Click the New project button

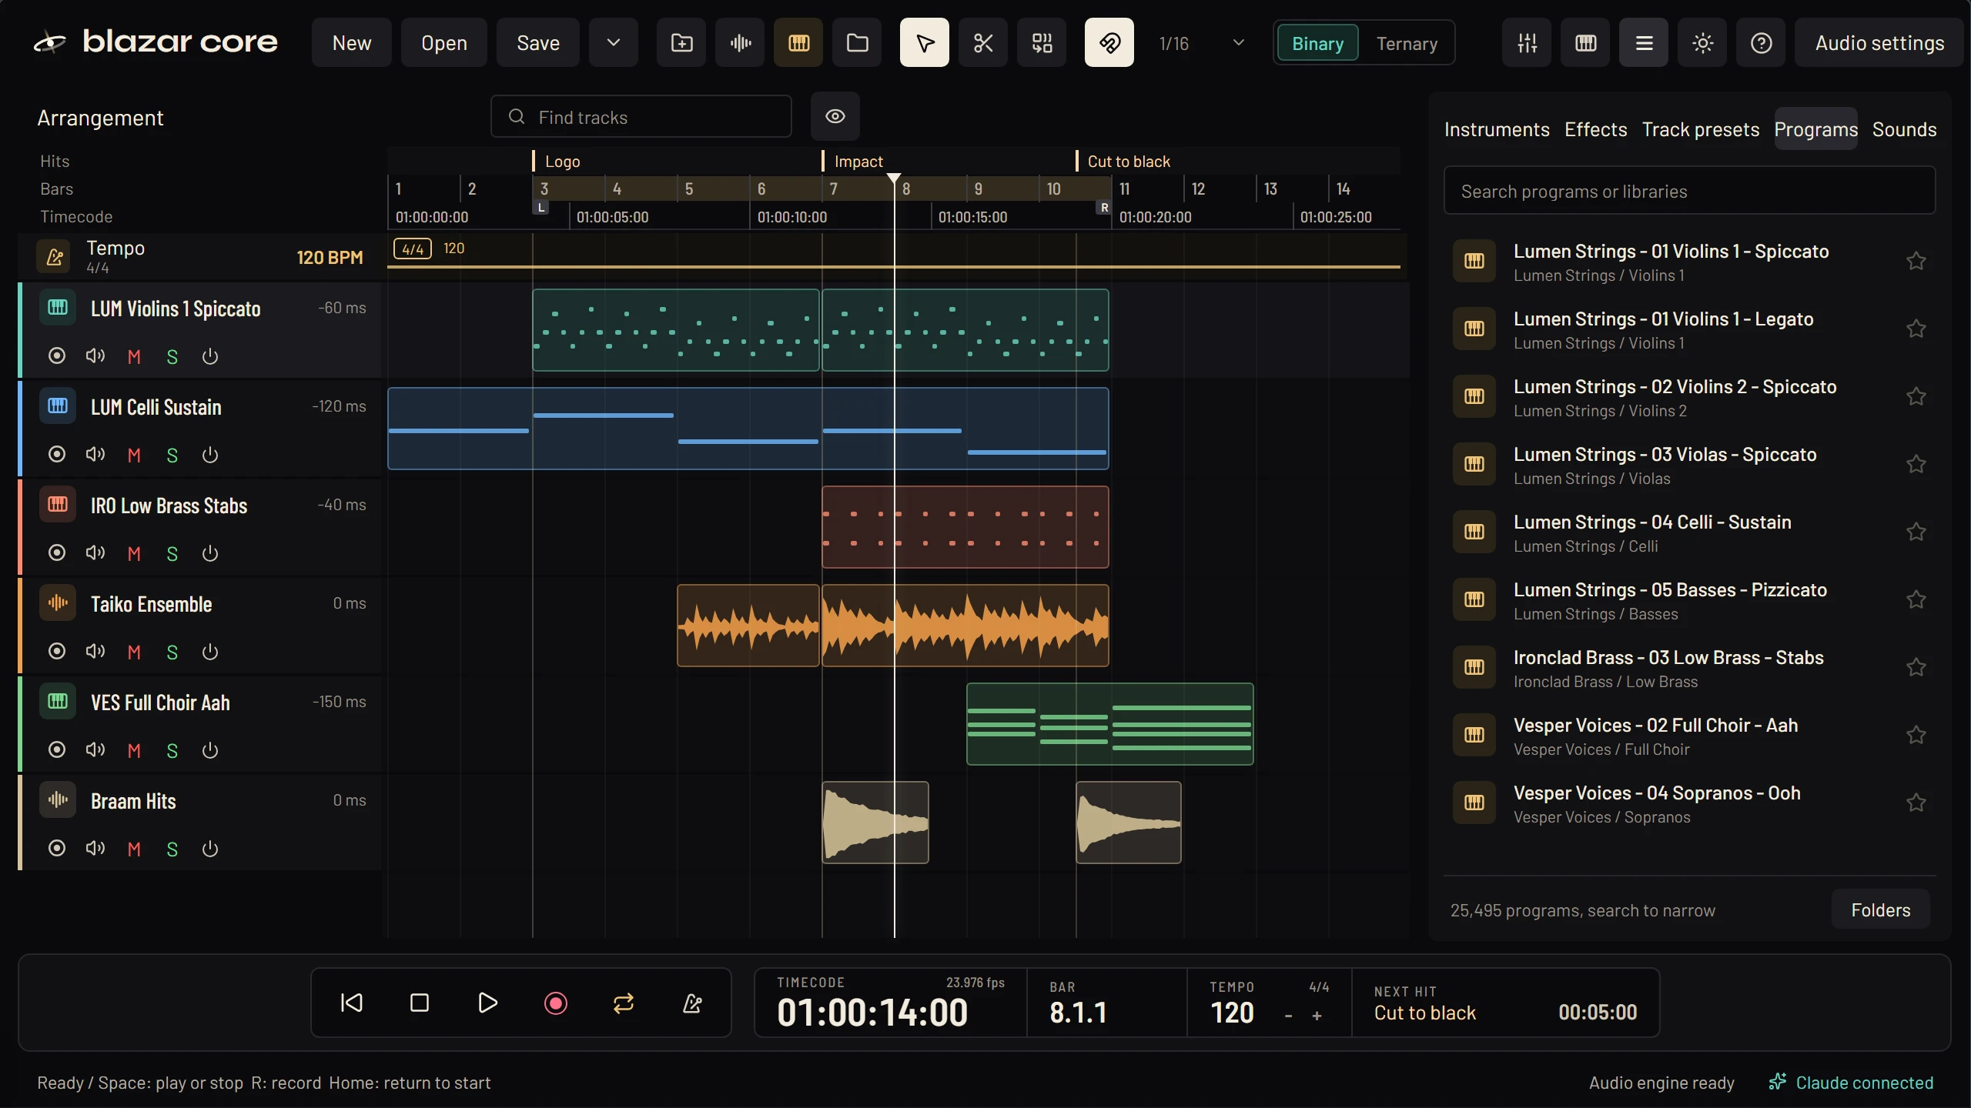pos(352,43)
